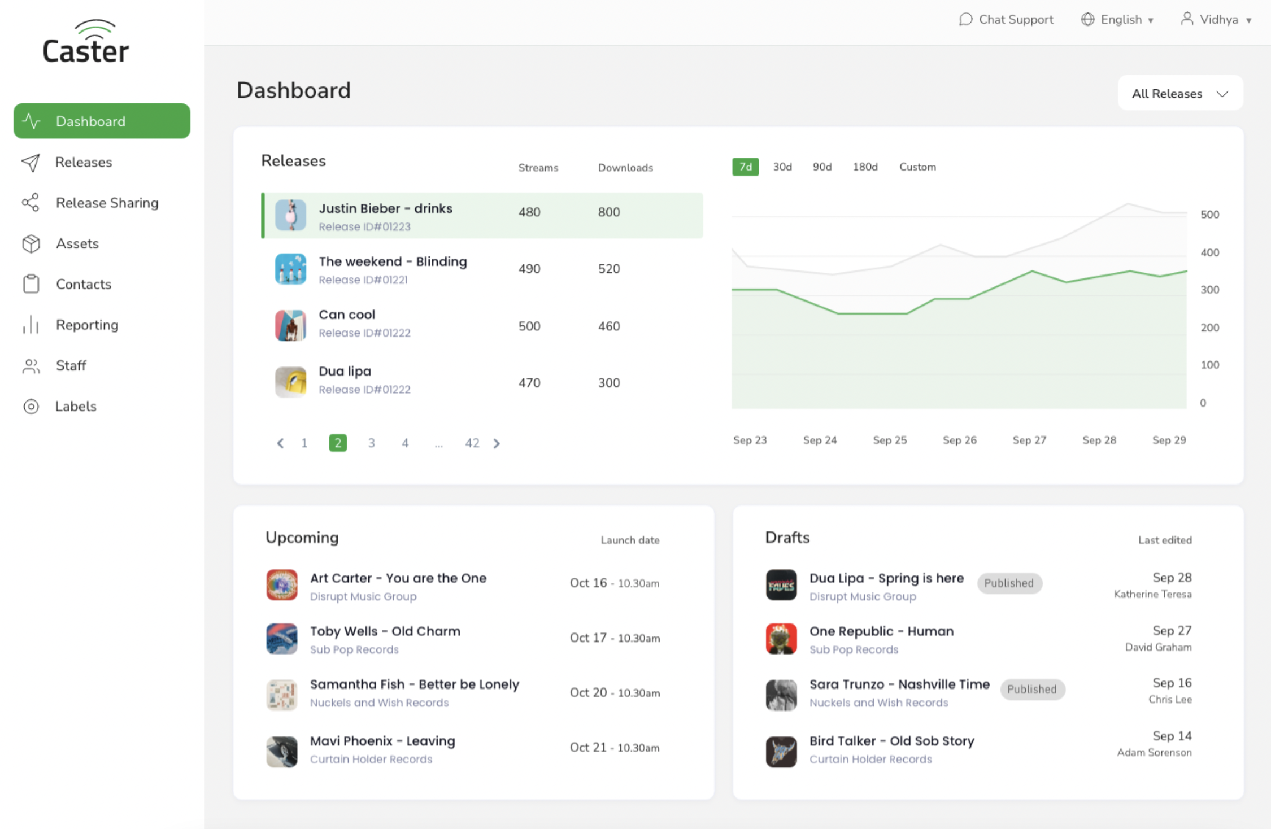This screenshot has width=1271, height=829.
Task: Go to previous releases page arrow
Action: pyautogui.click(x=280, y=443)
